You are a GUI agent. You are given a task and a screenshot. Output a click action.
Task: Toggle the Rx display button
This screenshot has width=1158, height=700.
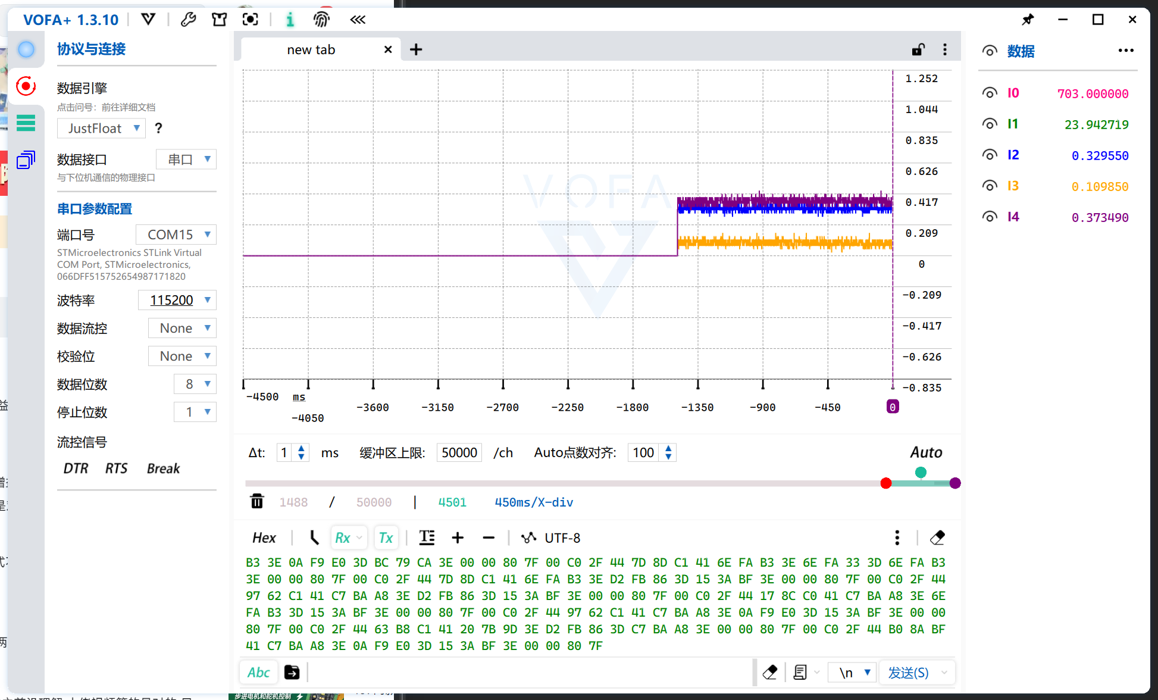[343, 537]
